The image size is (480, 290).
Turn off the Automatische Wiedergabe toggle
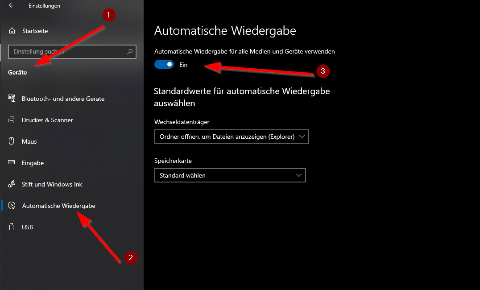coord(164,65)
